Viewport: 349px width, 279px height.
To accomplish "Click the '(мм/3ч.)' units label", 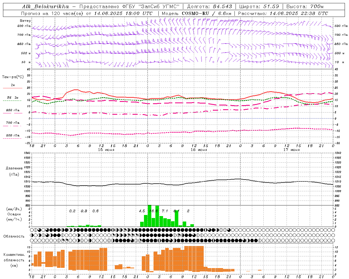I will (x=14, y=209).
